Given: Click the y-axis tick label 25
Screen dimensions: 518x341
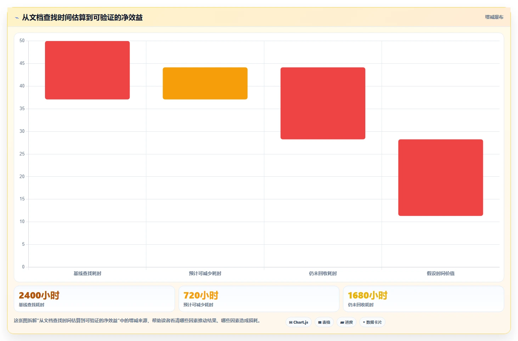Looking at the screenshot, I should [22, 154].
